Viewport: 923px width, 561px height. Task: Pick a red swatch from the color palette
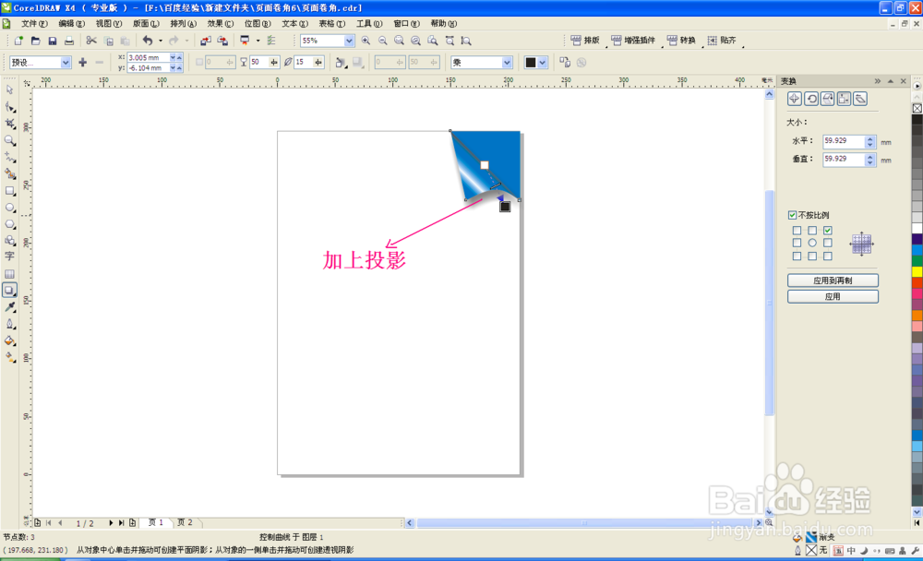tap(915, 281)
